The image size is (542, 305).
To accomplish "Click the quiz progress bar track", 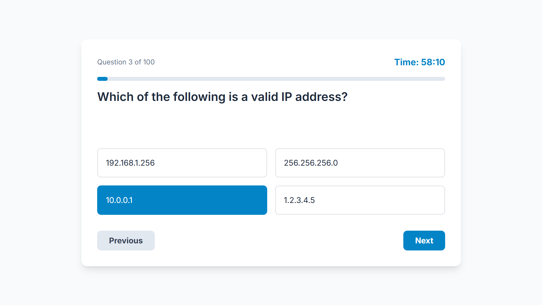I will pyautogui.click(x=271, y=79).
